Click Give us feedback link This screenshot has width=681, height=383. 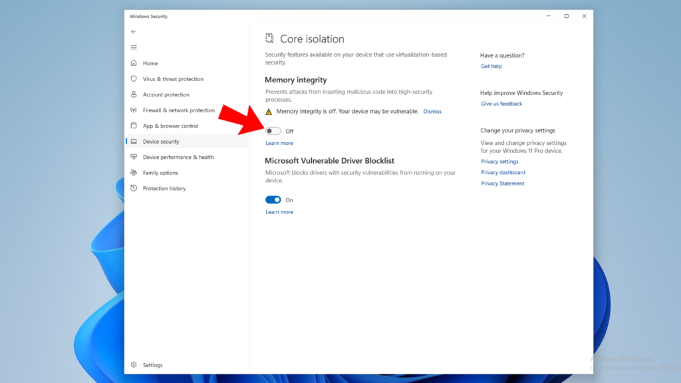coord(501,104)
